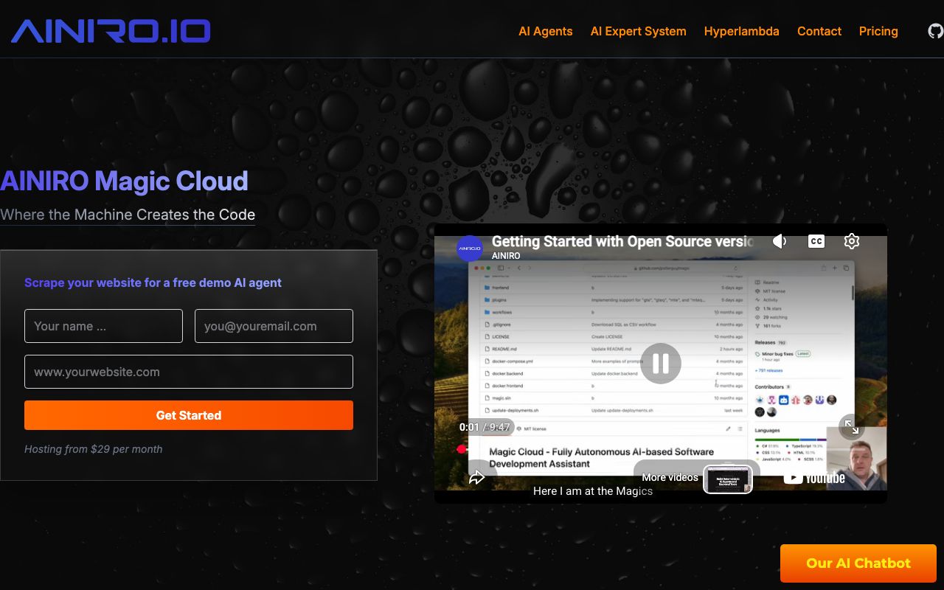Screen dimensions: 944x590
Task: Click "Scrape your website for a free demo" text
Action: pos(153,282)
